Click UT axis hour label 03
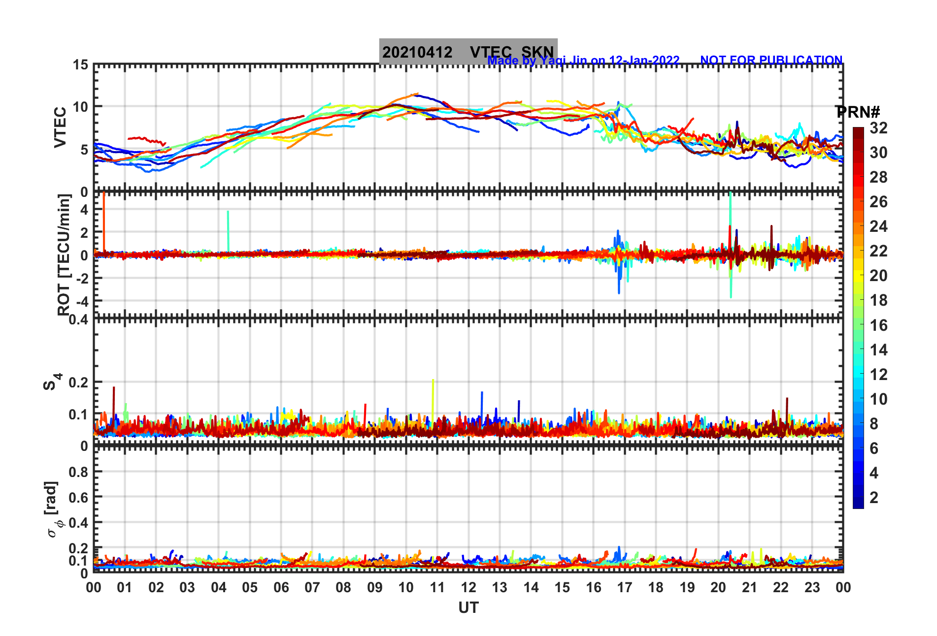The image size is (937, 636). point(187,587)
